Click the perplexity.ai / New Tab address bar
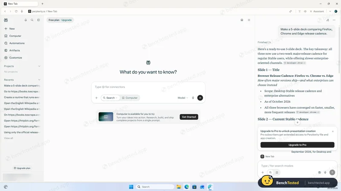Viewport: 341px width, 191px height. pyautogui.click(x=43, y=11)
